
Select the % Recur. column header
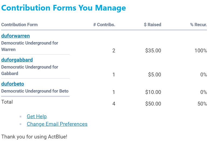(x=198, y=25)
